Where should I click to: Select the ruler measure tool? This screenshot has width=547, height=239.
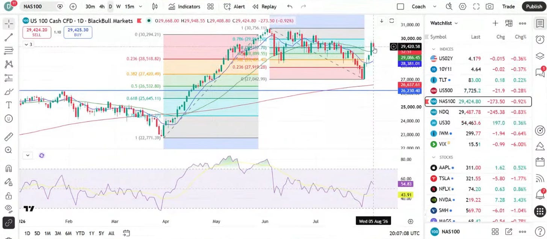coord(9,137)
